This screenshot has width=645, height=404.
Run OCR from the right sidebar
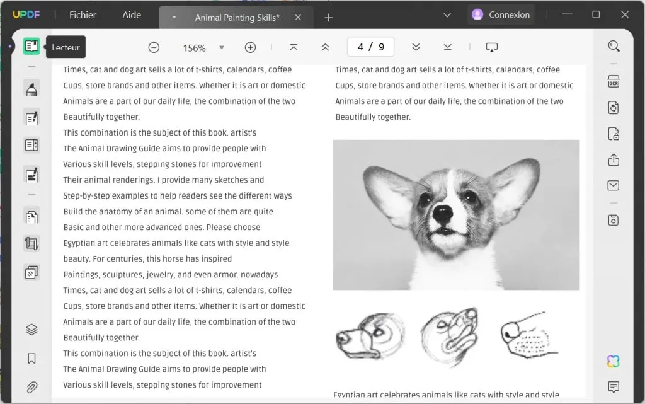(x=614, y=81)
